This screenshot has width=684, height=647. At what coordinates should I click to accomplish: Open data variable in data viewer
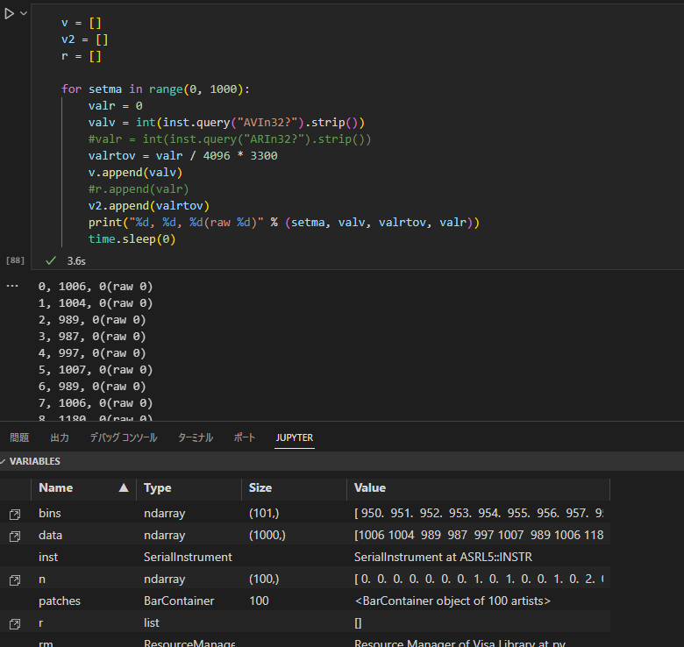(15, 535)
